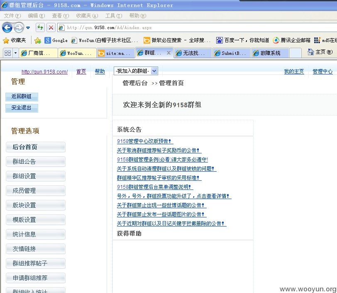Select 群组推荐帖子 in management options
337x293 pixels.
(36, 263)
